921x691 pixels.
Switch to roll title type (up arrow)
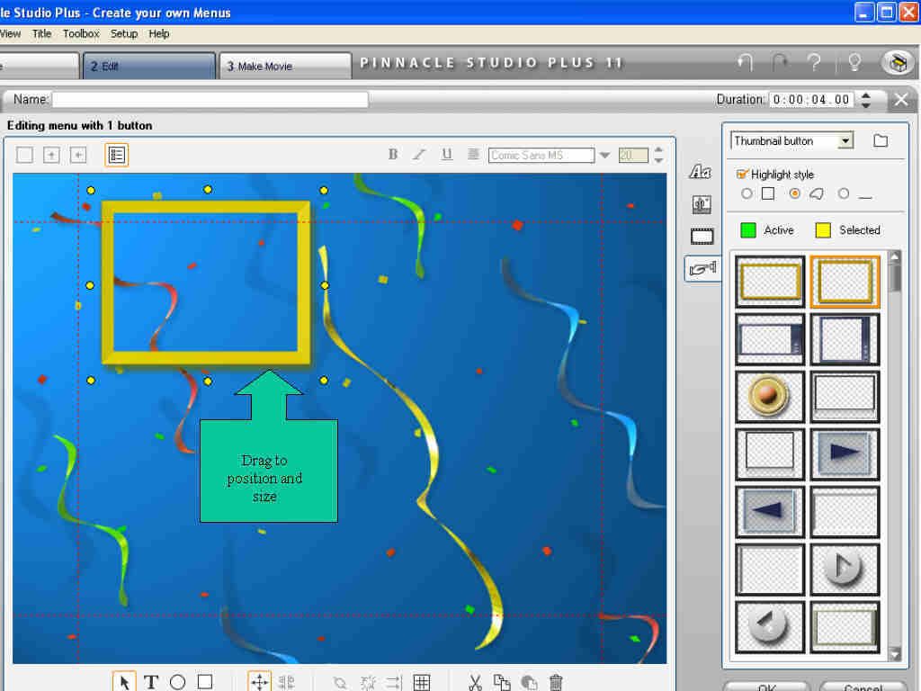51,155
